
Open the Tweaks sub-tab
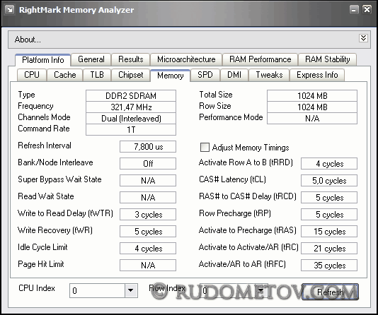pos(269,75)
